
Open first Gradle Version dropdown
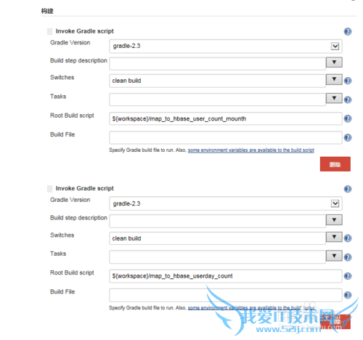tap(335, 46)
